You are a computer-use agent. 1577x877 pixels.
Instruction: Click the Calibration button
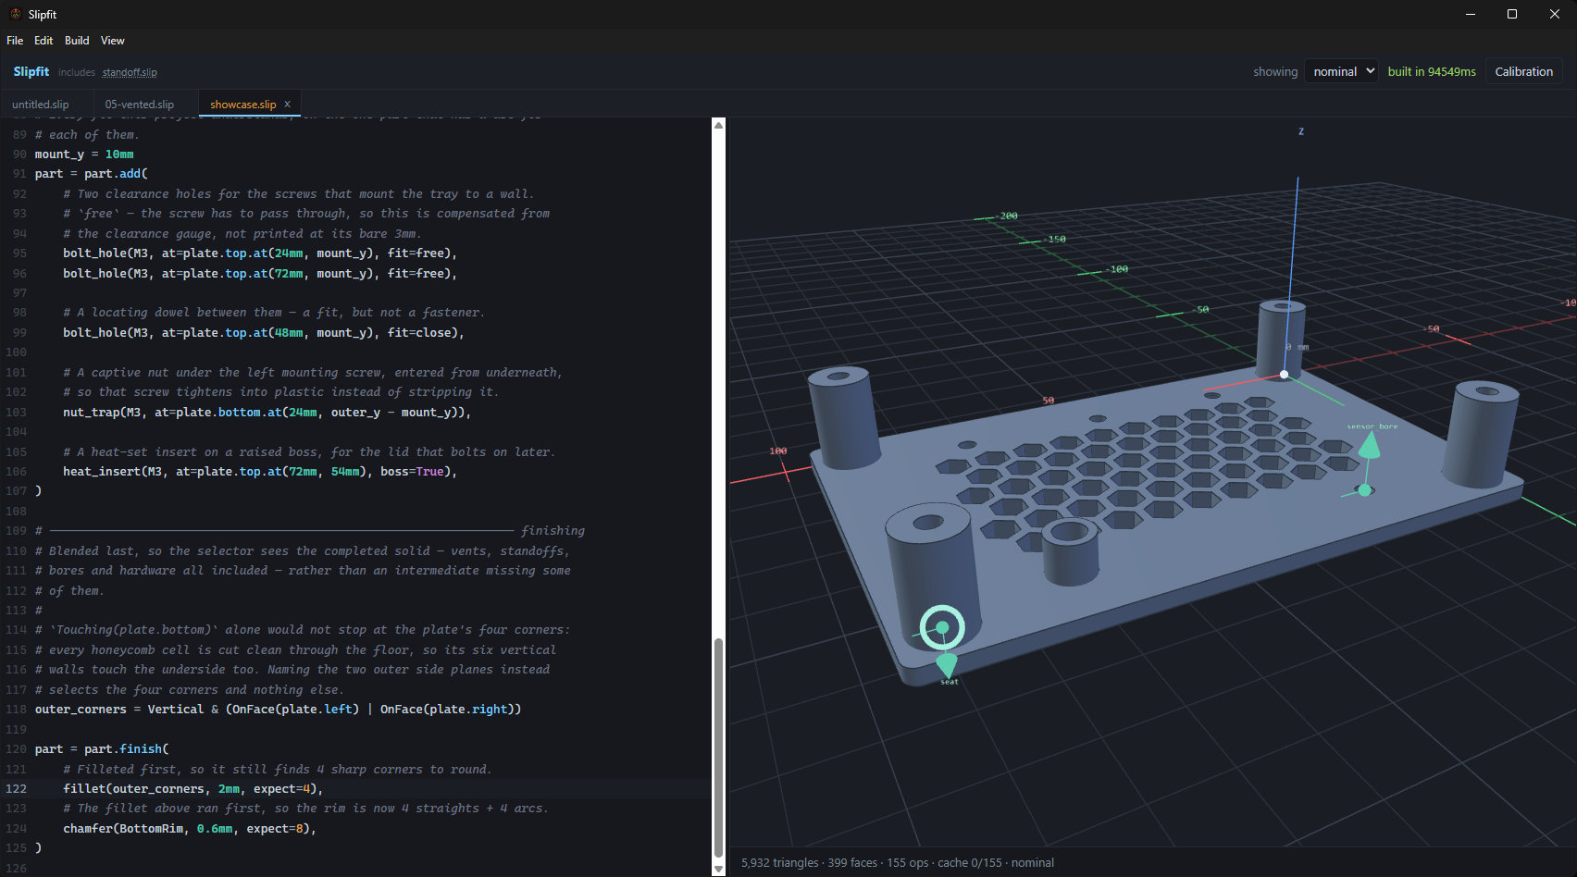(x=1523, y=71)
